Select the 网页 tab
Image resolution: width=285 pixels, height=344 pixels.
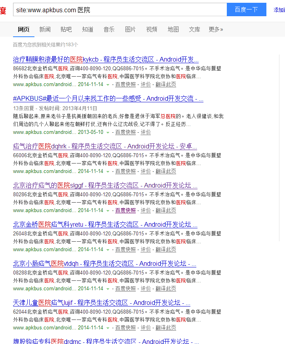click(23, 29)
